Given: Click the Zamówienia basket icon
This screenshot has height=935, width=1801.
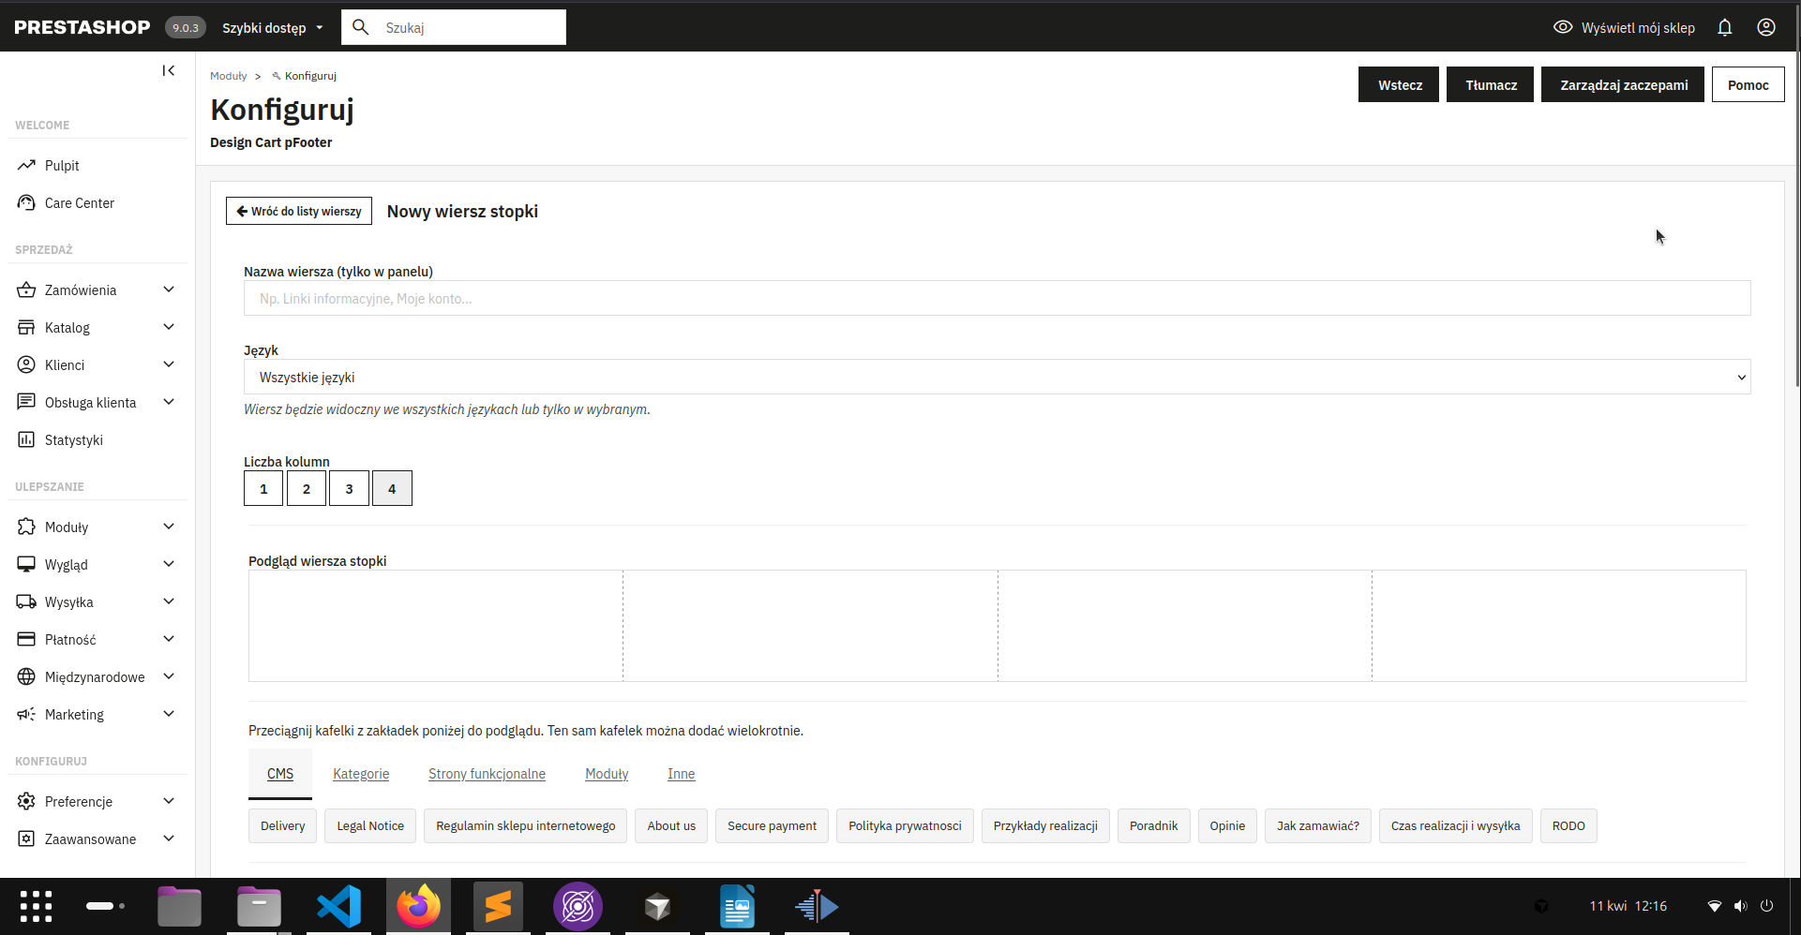Looking at the screenshot, I should pos(26,289).
